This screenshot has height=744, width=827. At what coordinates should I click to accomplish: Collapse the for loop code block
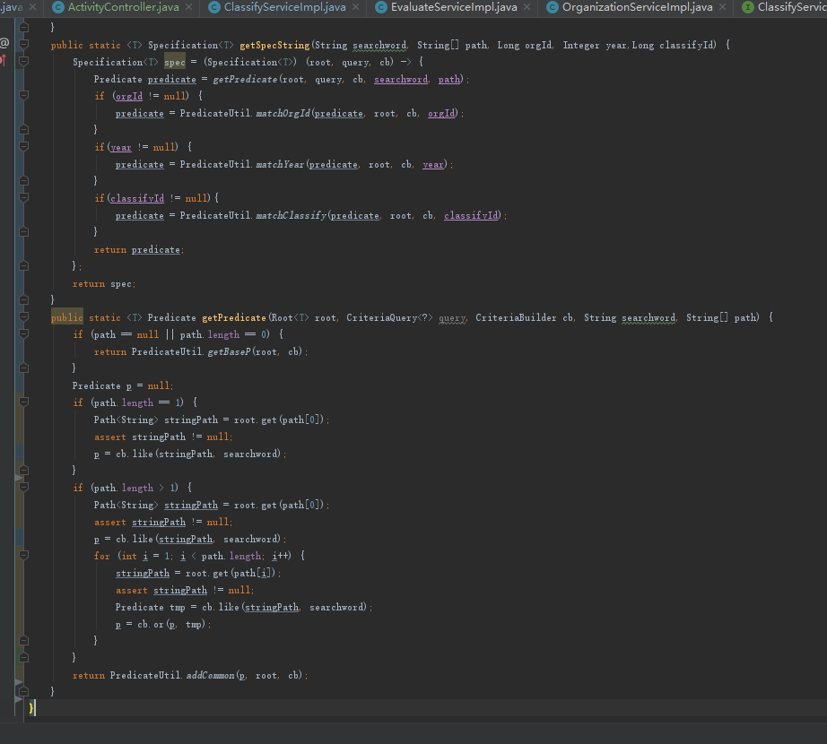(x=22, y=556)
